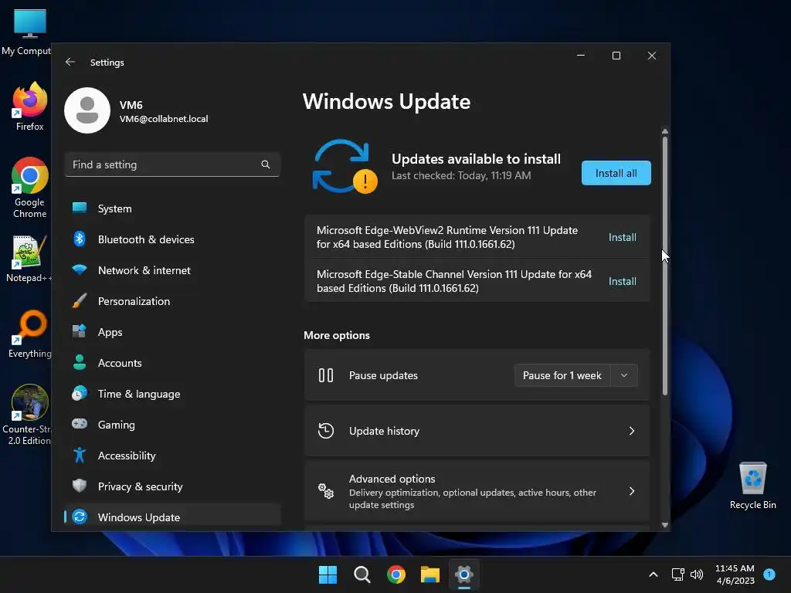Select the Counter-Strike desktop shortcut
This screenshot has width=791, height=593.
pyautogui.click(x=28, y=415)
